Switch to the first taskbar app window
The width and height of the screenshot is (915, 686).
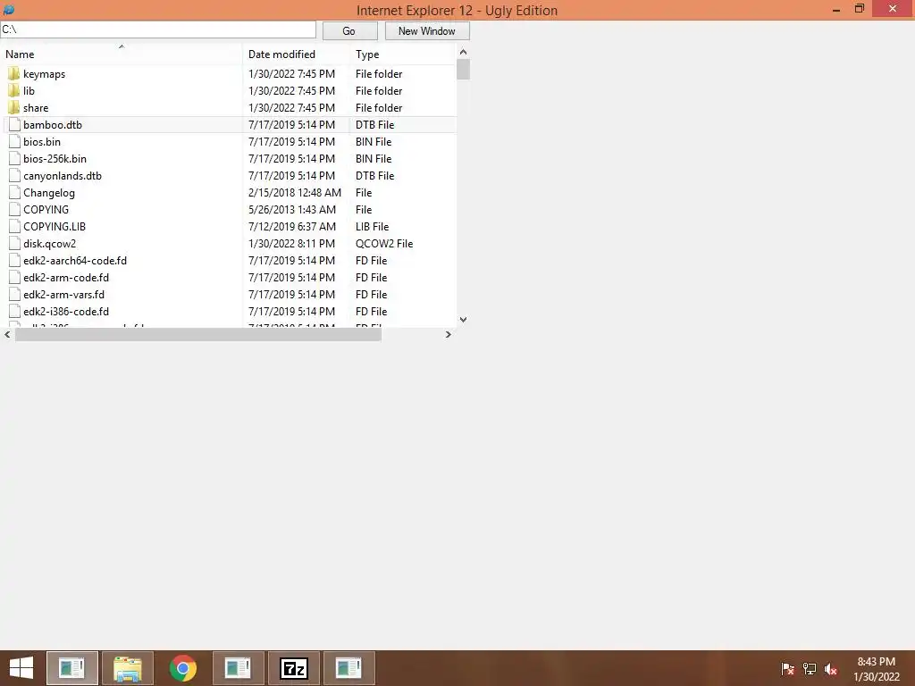point(72,668)
